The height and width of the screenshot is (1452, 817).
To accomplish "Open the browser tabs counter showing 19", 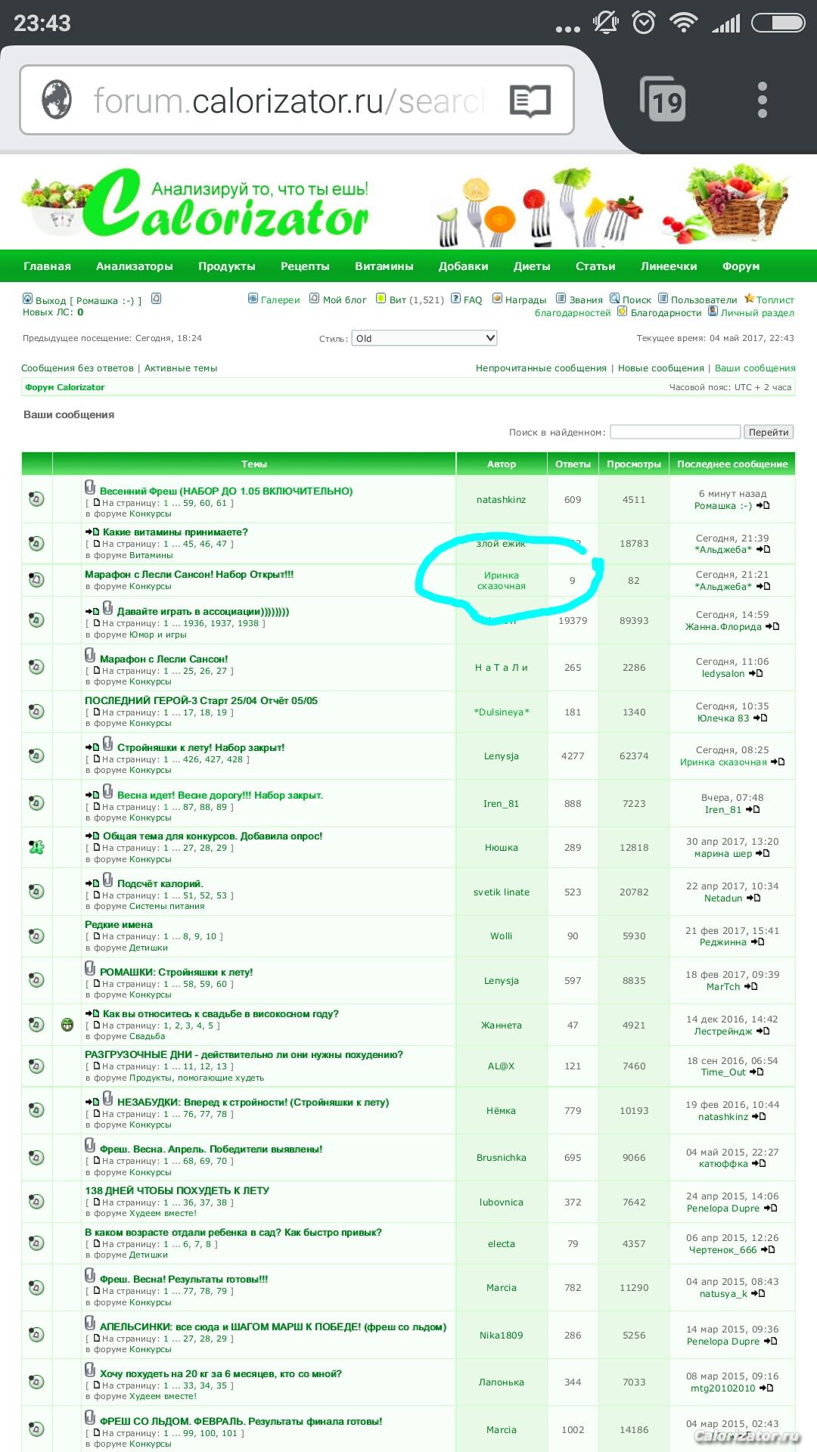I will coord(663,99).
